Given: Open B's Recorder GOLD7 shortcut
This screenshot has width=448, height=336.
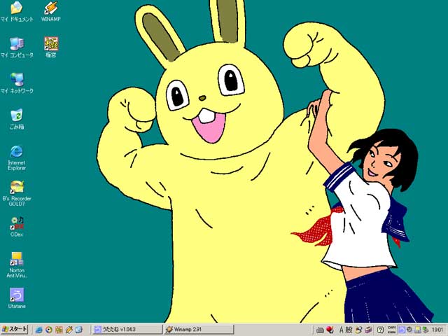Looking at the screenshot, I should 17,188.
